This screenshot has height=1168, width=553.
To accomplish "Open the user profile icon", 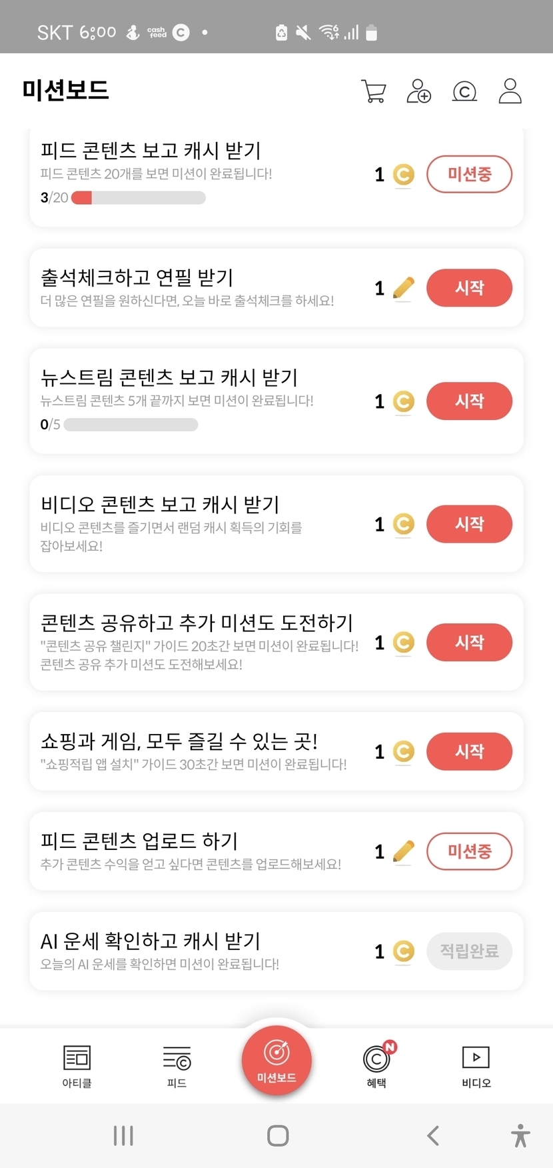I will [x=510, y=91].
